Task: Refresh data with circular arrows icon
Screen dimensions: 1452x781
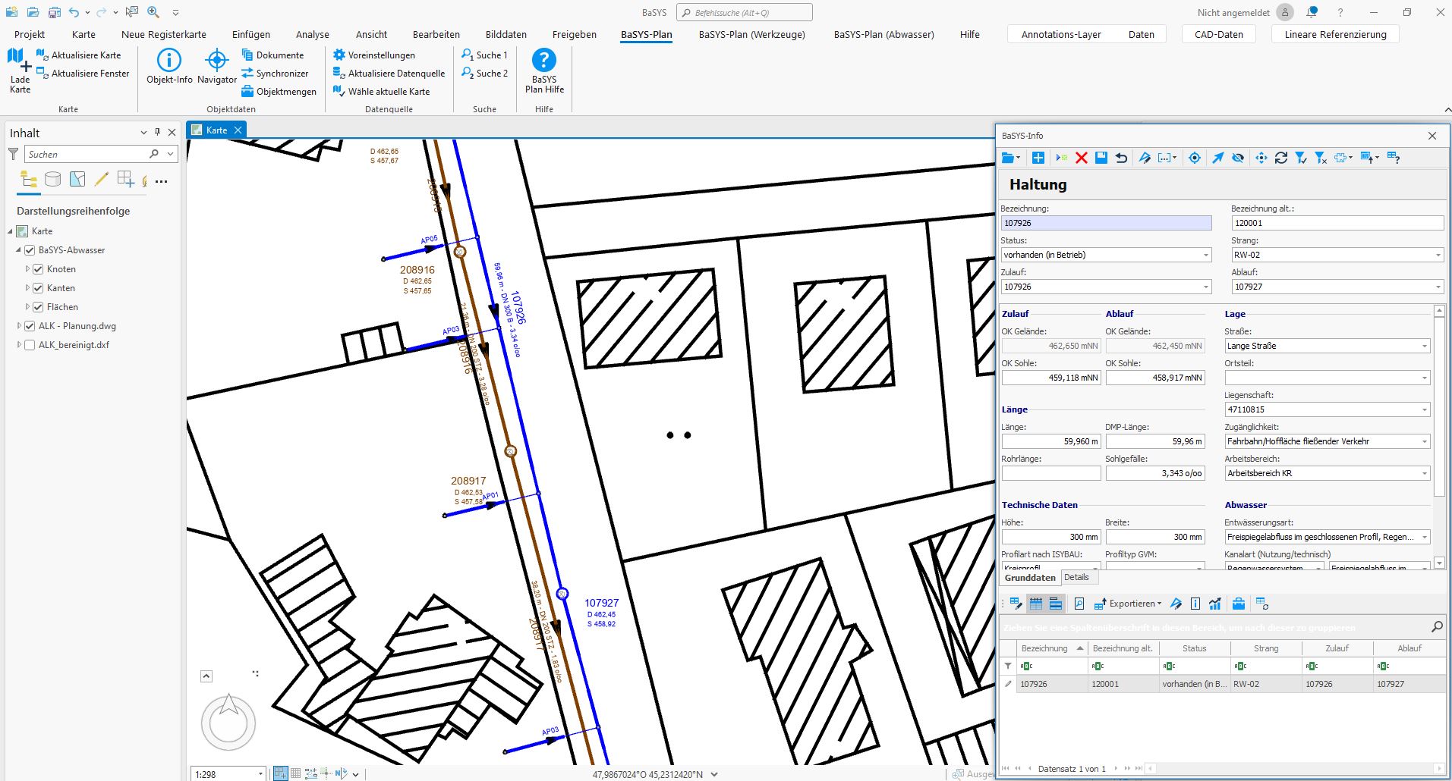Action: point(1281,158)
